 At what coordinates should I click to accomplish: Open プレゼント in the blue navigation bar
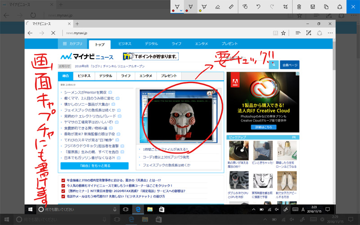click(x=229, y=44)
